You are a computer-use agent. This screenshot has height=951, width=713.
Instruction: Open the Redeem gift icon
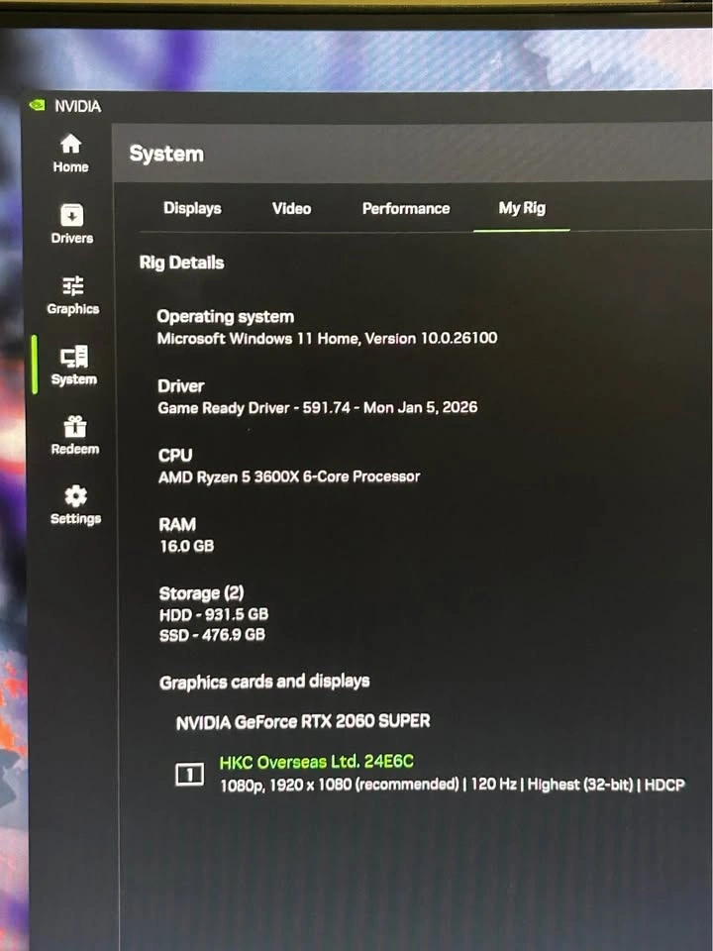click(75, 428)
